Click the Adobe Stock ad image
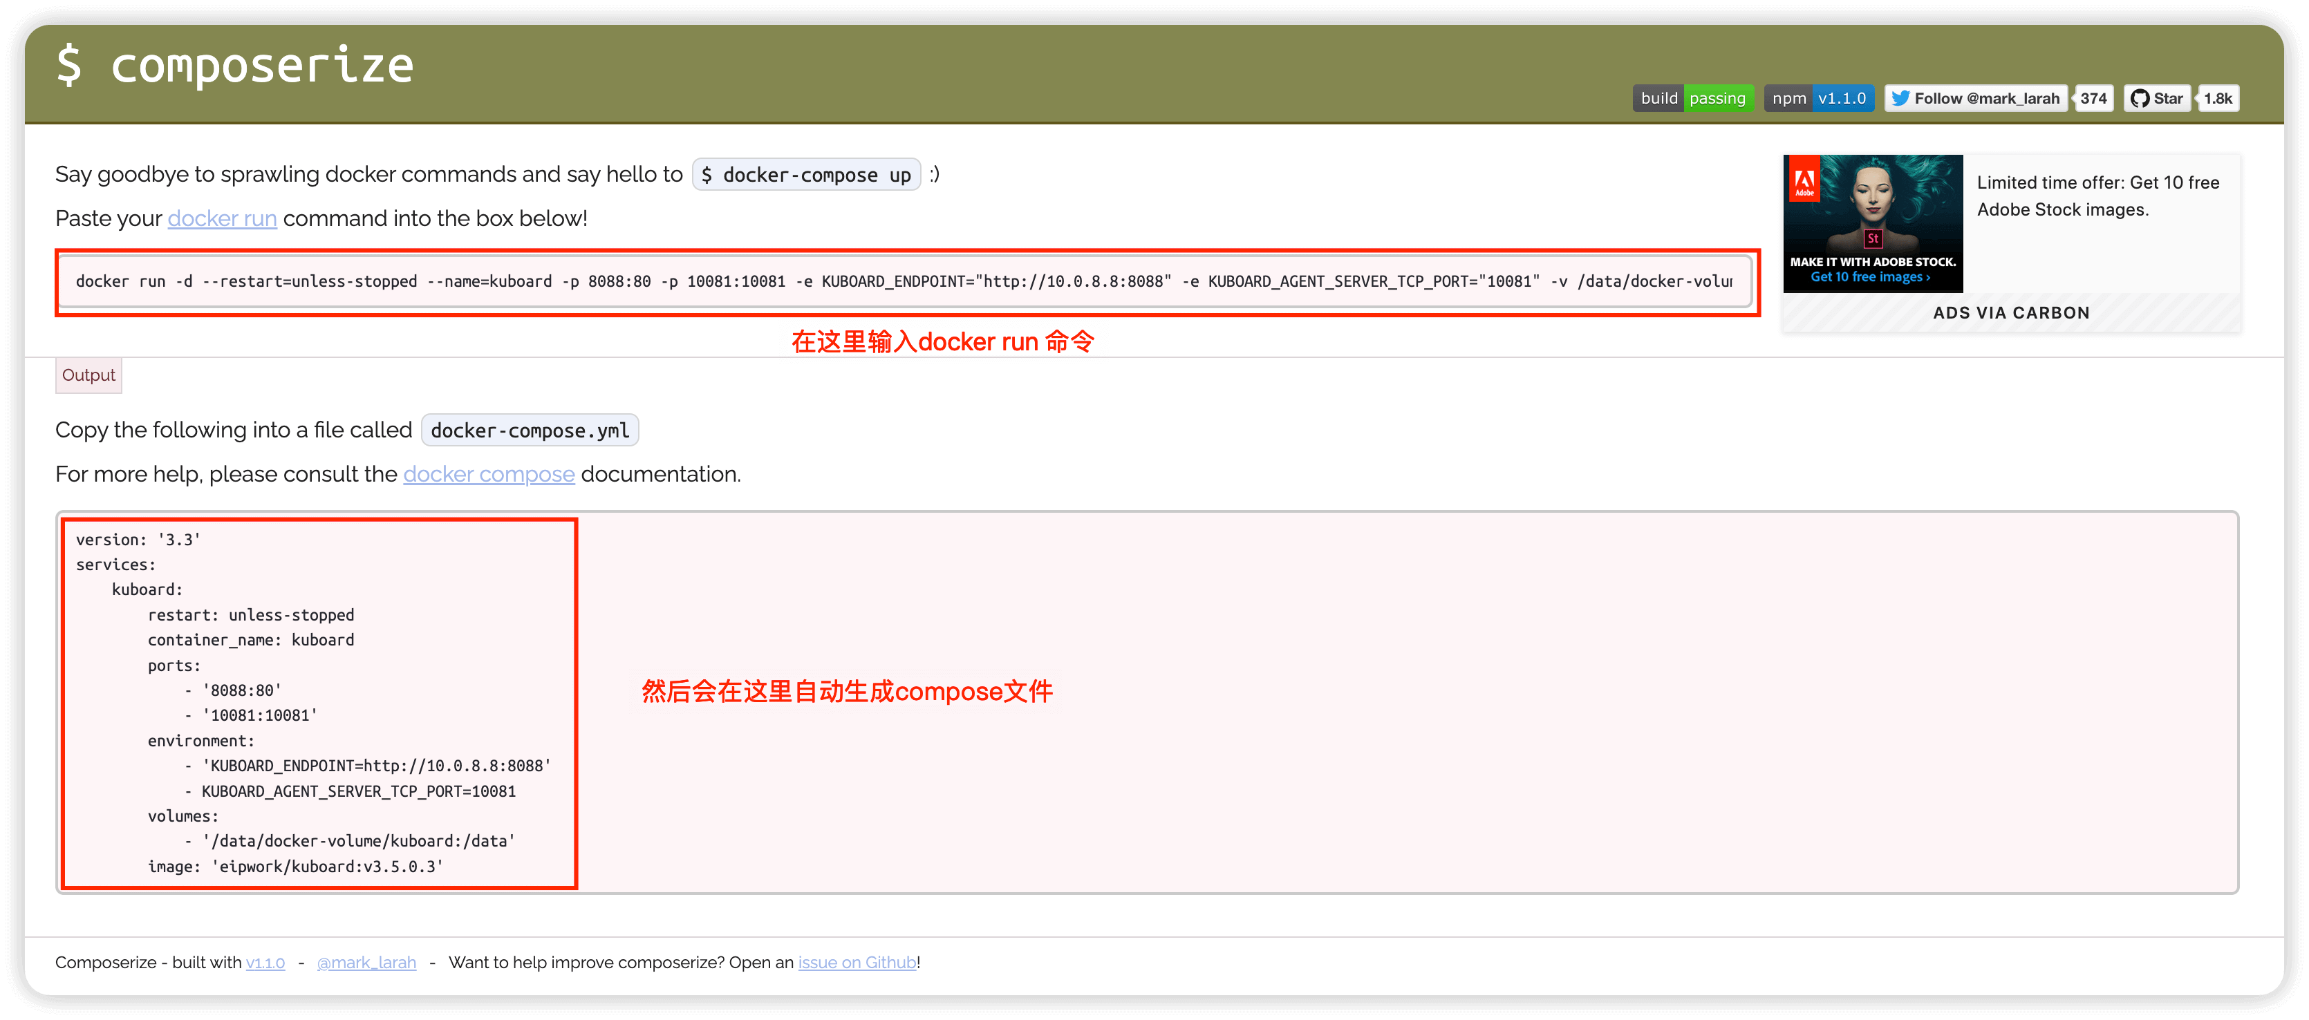Screen dimensions: 2309x1020 coord(1873,215)
